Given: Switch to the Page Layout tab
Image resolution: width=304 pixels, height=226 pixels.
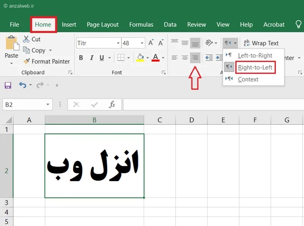Looking at the screenshot, I should (103, 24).
